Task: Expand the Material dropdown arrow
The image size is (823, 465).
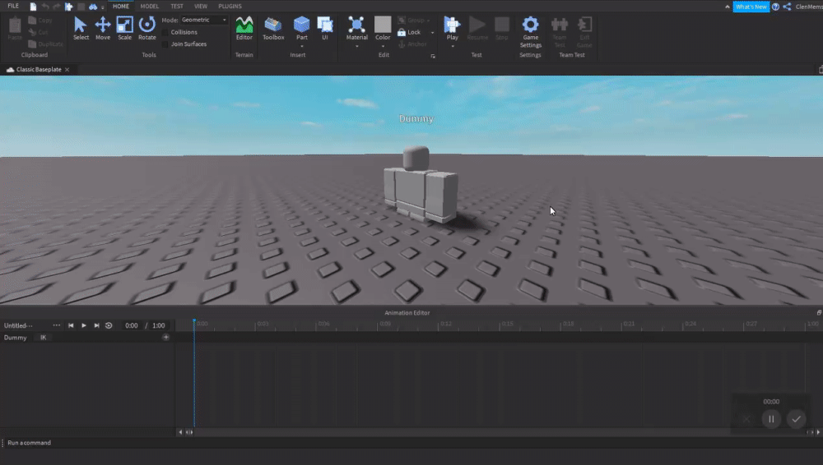Action: (357, 46)
